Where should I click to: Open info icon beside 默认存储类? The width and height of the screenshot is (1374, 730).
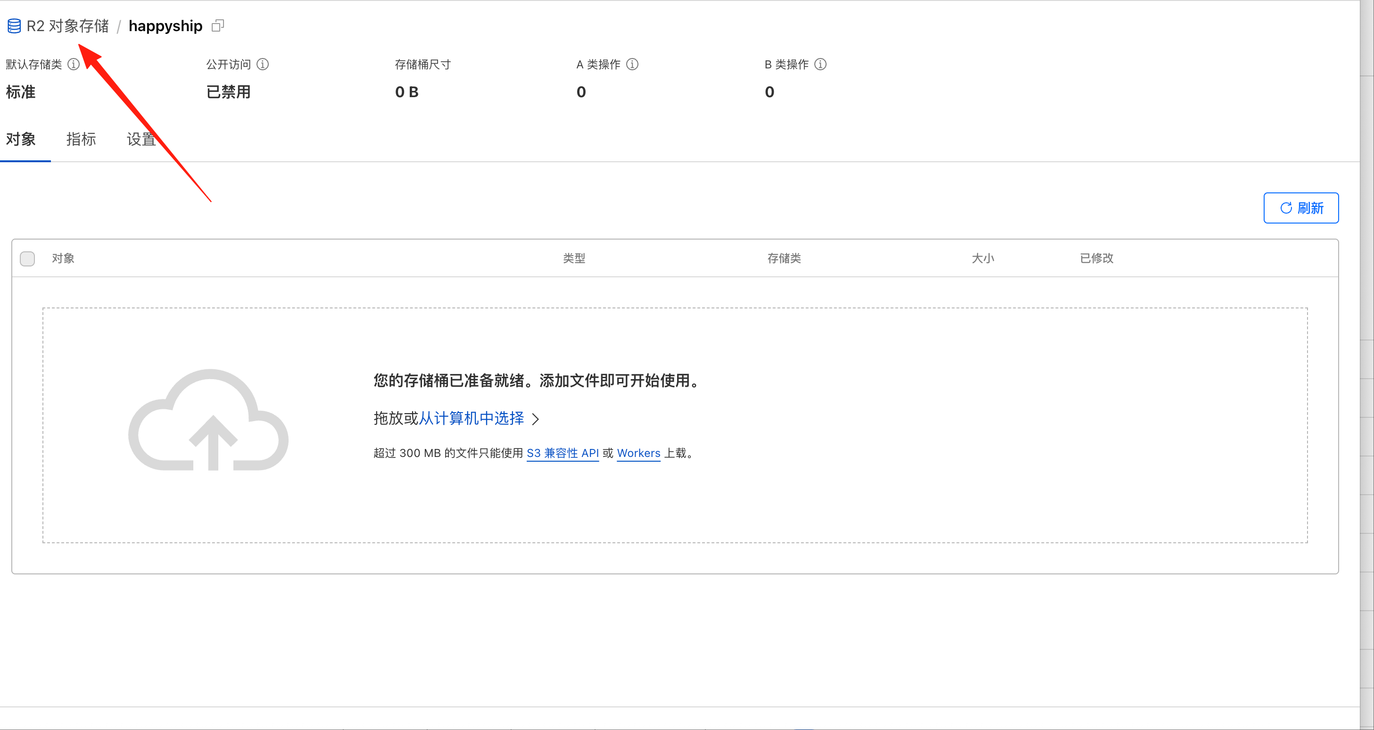(74, 65)
